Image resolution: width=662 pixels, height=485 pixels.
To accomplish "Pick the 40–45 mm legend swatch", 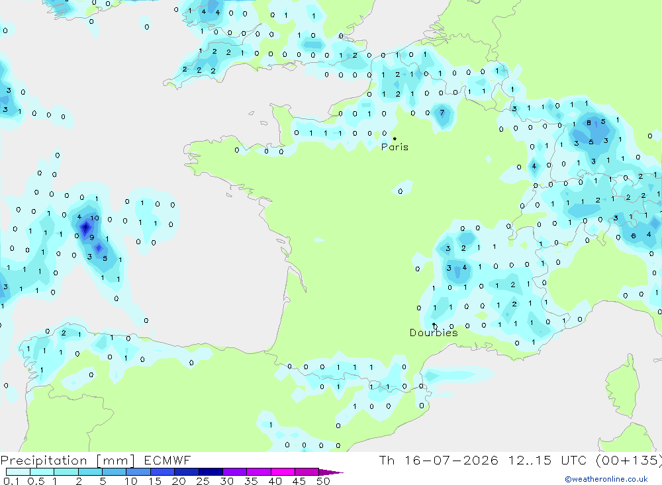I will [283, 472].
